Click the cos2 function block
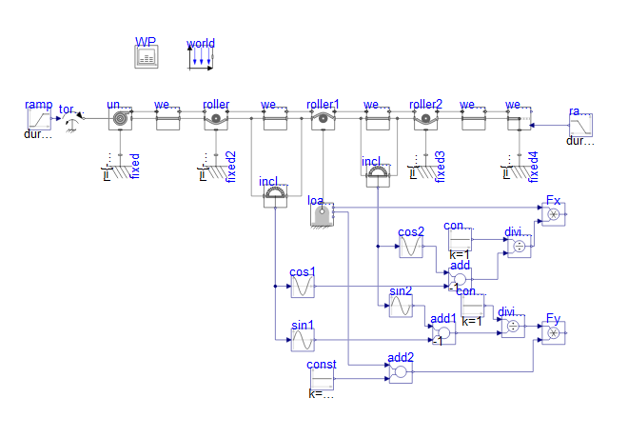The width and height of the screenshot is (628, 438). (410, 248)
